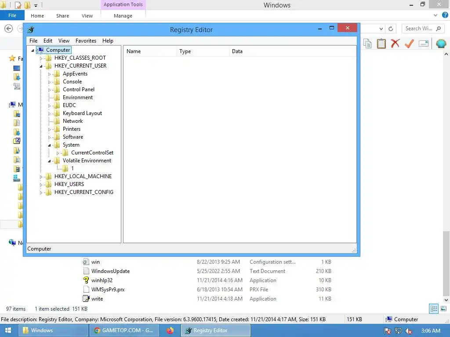Click the Explorer vertical scrollbar down arrow
Screen dimensions: 450x337
tap(446, 300)
